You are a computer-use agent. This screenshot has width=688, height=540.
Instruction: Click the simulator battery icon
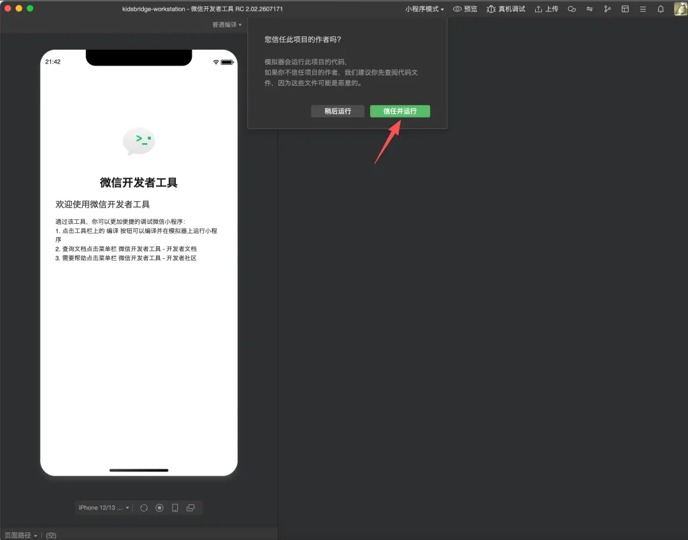pyautogui.click(x=227, y=62)
